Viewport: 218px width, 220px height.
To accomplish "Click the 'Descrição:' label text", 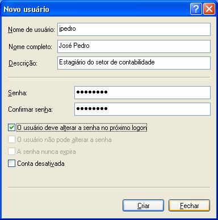I will [23, 63].
